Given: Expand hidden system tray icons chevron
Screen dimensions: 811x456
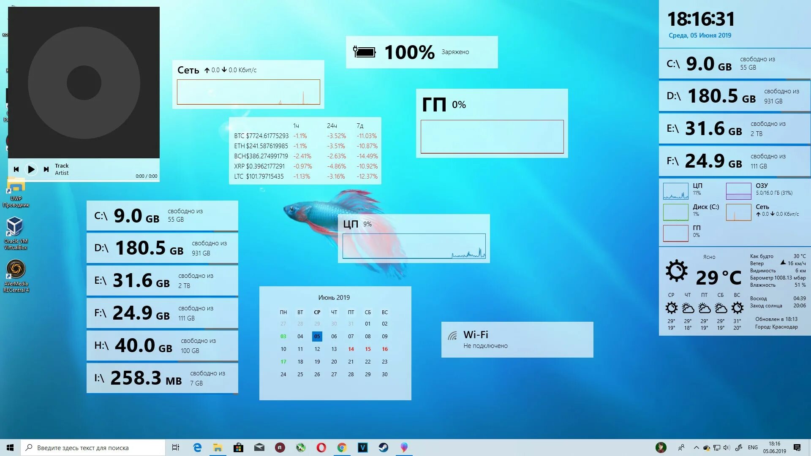Looking at the screenshot, I should click(x=696, y=448).
